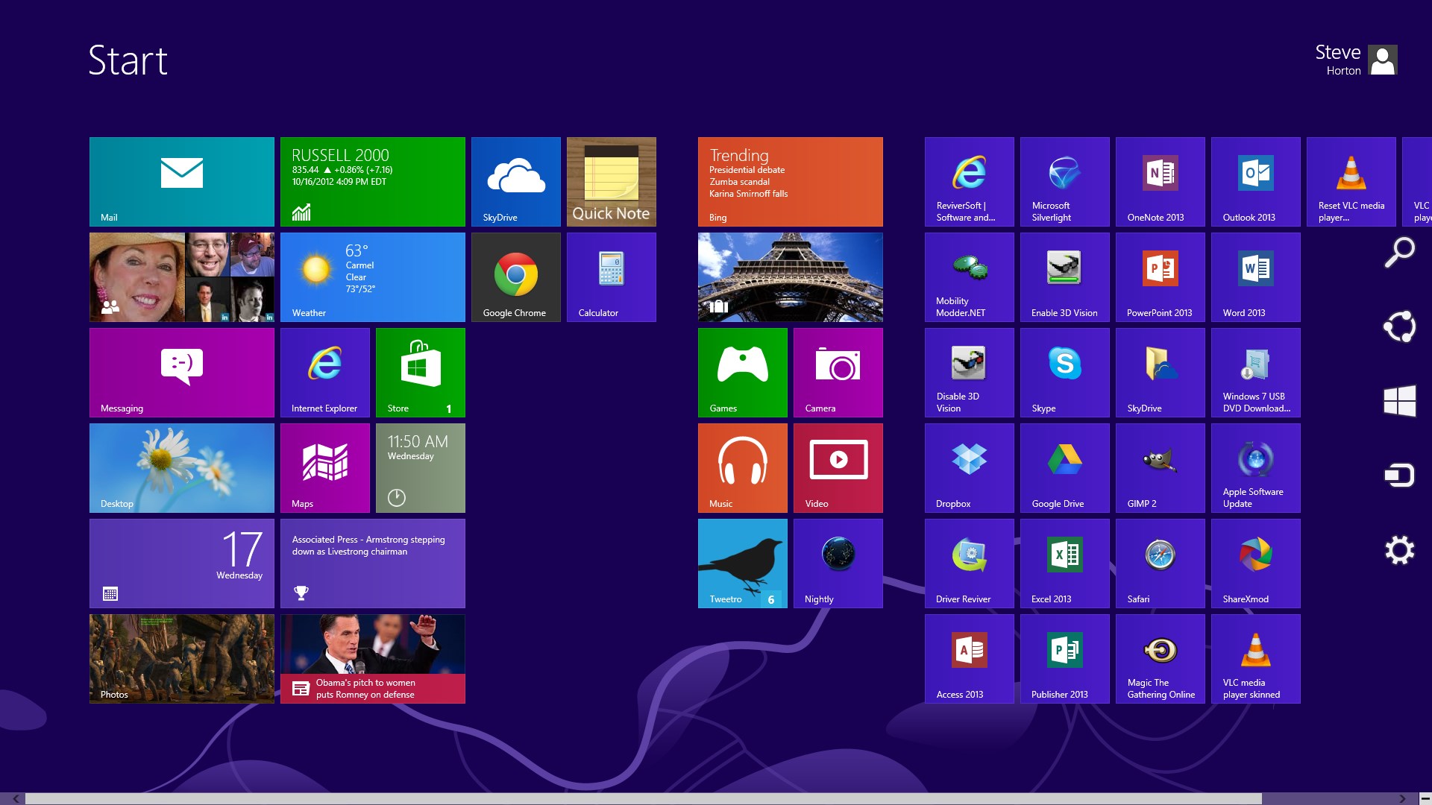Open Mobility Modder.NET tile
Viewport: 1432px width, 805px height.
point(970,277)
